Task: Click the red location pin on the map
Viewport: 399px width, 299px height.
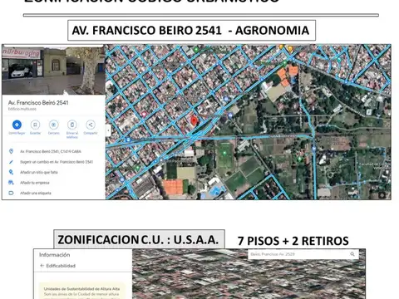Action: 194,121
